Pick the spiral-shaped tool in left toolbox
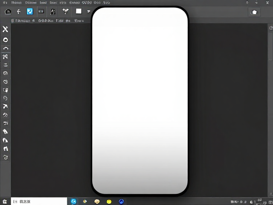Image resolution: width=273 pixels, height=205 pixels. 6,73
